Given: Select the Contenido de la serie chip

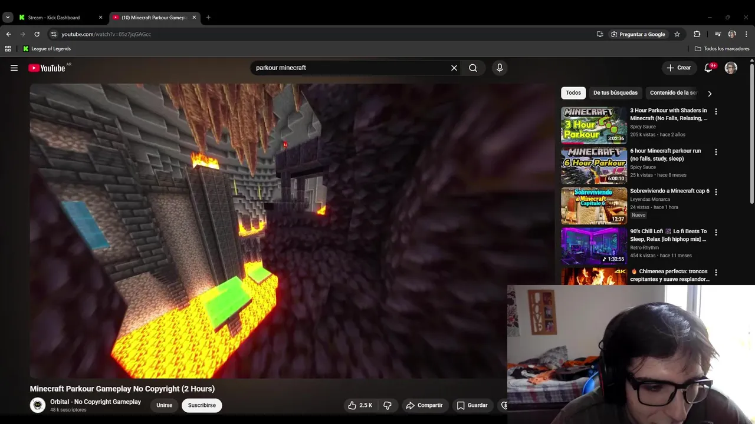Looking at the screenshot, I should 673,93.
